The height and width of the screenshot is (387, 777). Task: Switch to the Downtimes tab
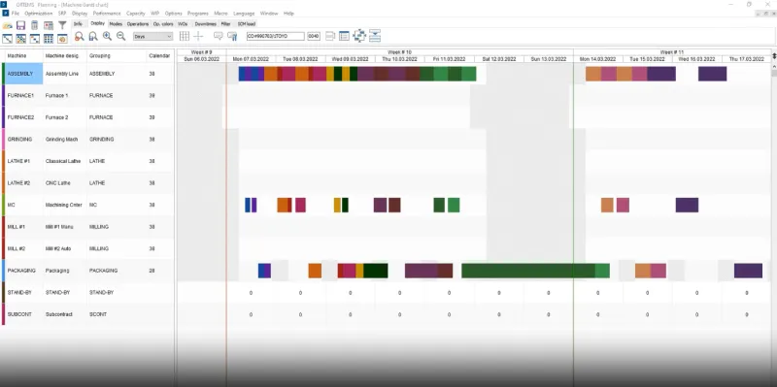pyautogui.click(x=205, y=23)
